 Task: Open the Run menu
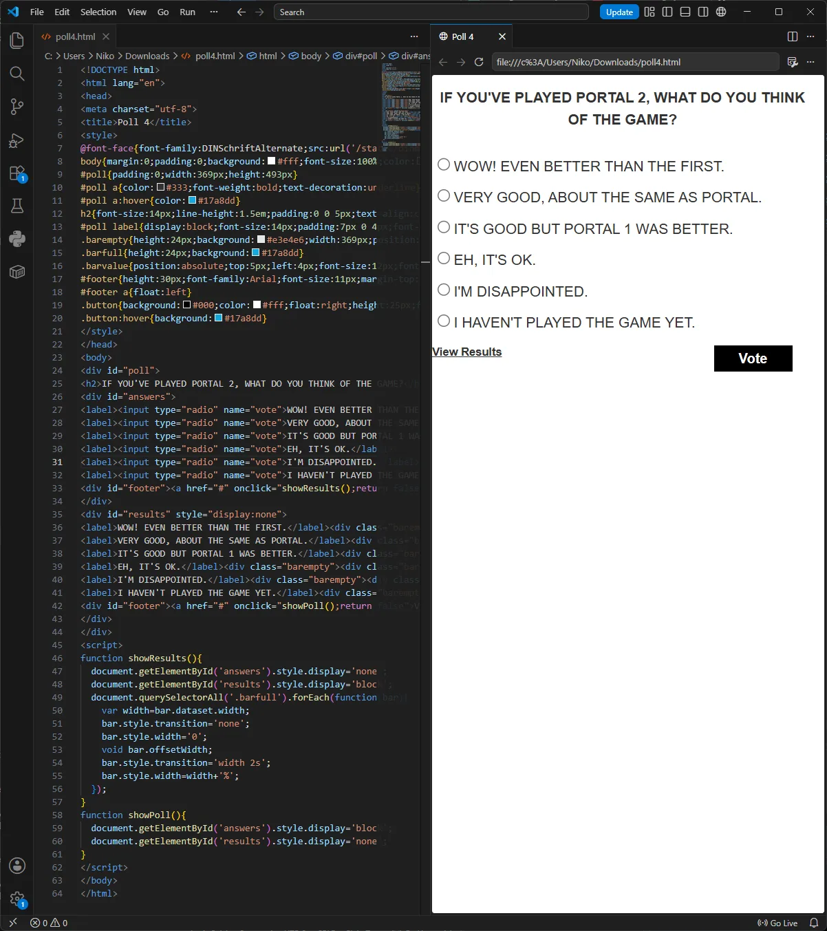tap(187, 12)
